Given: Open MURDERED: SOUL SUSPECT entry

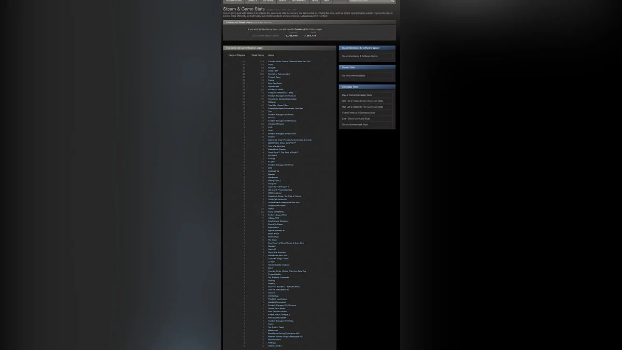Looking at the screenshot, I should pos(281,143).
